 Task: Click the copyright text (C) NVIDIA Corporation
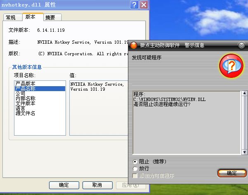pyautogui.click(x=83, y=54)
